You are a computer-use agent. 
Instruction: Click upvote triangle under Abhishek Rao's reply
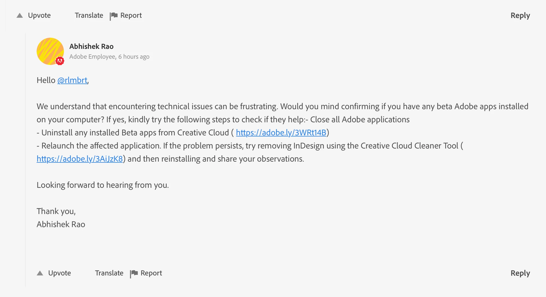(x=40, y=273)
